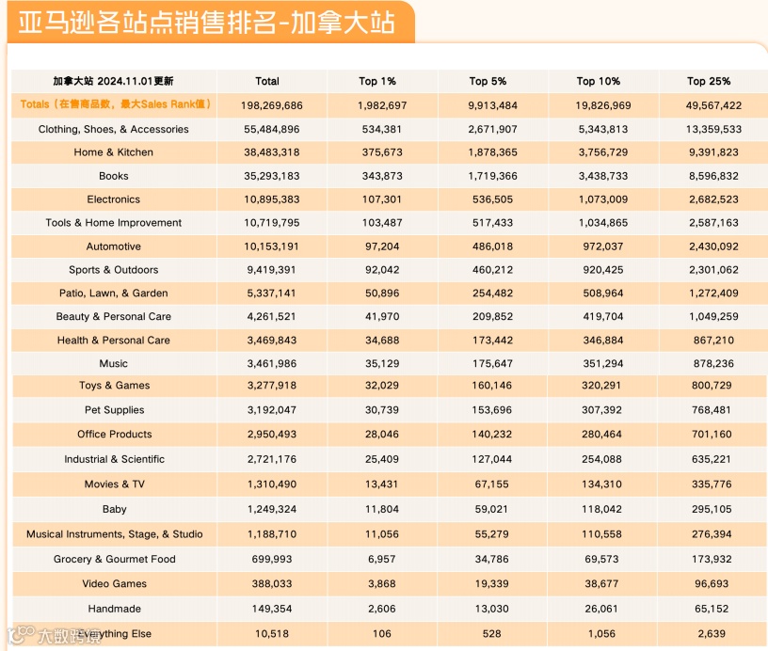Click Grocery Top 1% value 6,957
This screenshot has height=651, width=768.
point(382,559)
